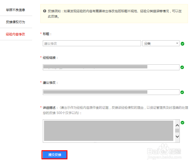The height and width of the screenshot is (164, 192).
Task: Click inside the 详细描述 text area
Action: (x=109, y=131)
